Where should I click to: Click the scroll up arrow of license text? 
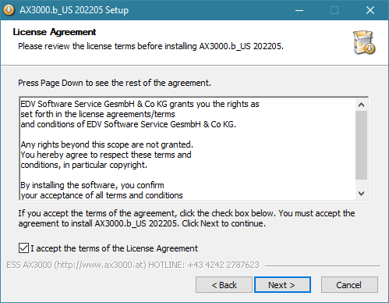point(361,105)
